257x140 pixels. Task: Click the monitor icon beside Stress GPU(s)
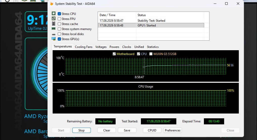pos(54,39)
